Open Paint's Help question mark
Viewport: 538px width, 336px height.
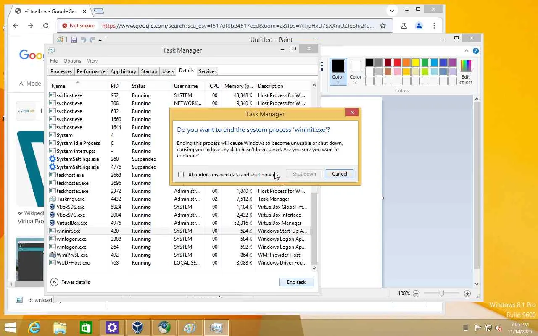coord(476,51)
